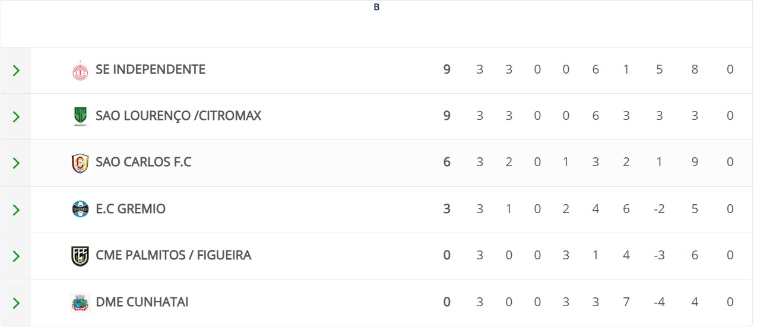The height and width of the screenshot is (327, 757).
Task: Expand the Sao Carlos F.C row
Action: point(16,163)
